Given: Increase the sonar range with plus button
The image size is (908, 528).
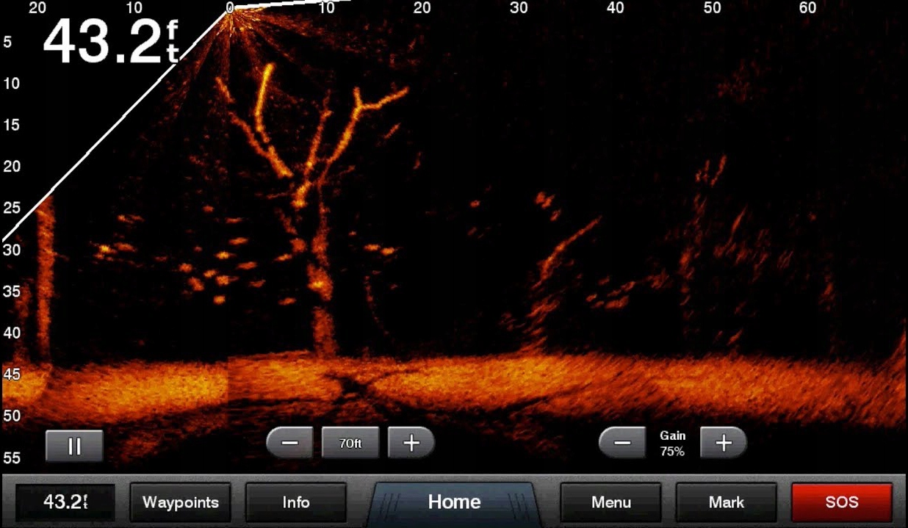Looking at the screenshot, I should click(411, 443).
